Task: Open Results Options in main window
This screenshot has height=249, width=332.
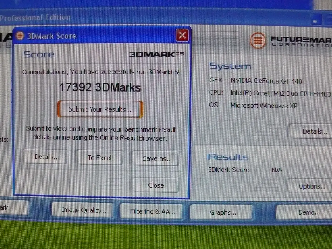Action: pos(310,186)
